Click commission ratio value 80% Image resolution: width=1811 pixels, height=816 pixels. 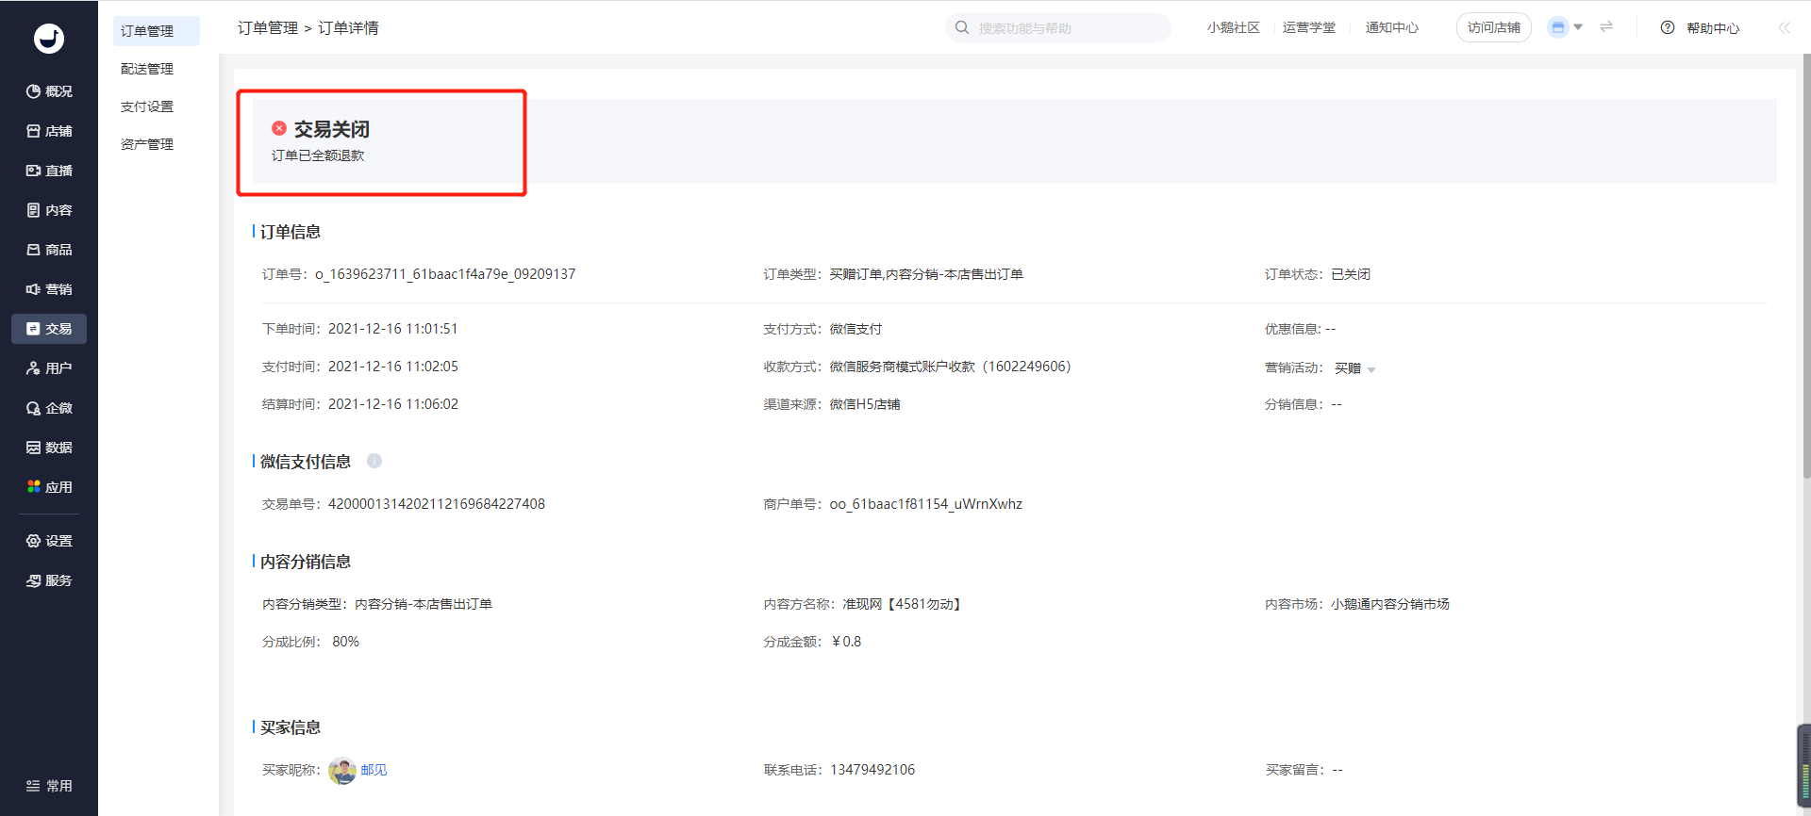click(x=345, y=642)
